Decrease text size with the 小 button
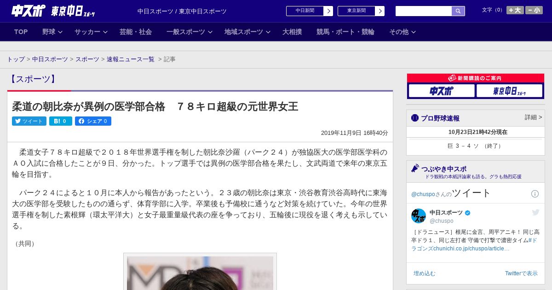The image size is (552, 290). [x=534, y=10]
